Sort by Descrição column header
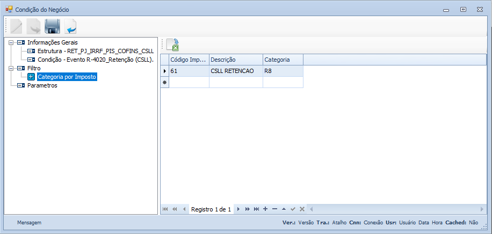Screen dimensions: 492x234 coord(236,60)
